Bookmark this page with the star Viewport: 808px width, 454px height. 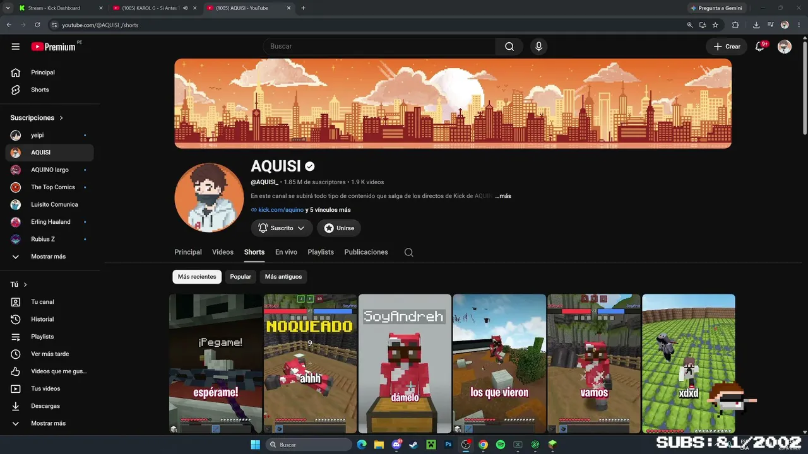[x=715, y=25]
